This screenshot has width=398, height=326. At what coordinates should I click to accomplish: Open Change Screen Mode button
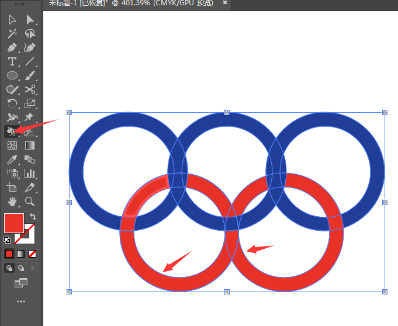coord(21,283)
